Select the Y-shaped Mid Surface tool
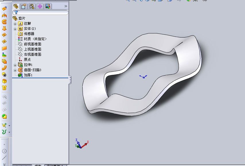Viewport: 245px width, 166px height. [x=4, y=88]
